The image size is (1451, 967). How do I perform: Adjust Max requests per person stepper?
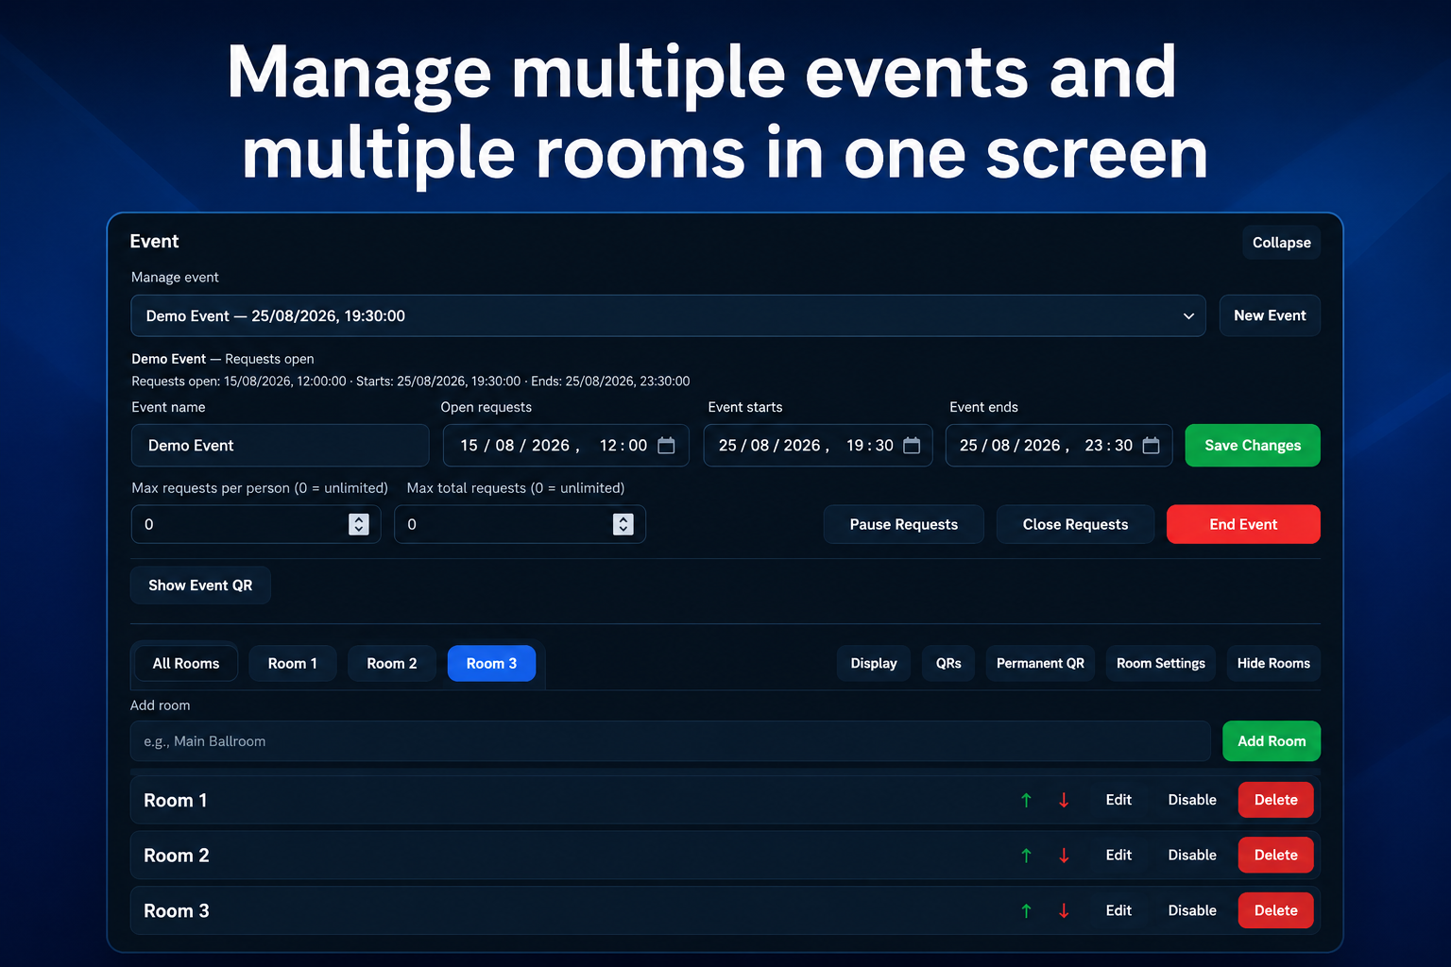(359, 524)
